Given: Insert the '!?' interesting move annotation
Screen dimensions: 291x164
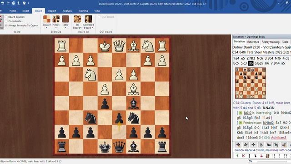Looking at the screenshot, I should coord(286,156).
